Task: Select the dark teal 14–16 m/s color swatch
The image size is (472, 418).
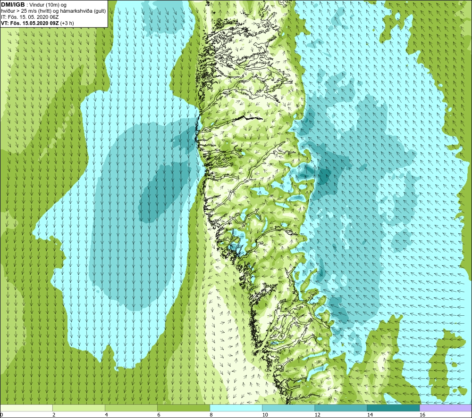Action: coord(393,408)
